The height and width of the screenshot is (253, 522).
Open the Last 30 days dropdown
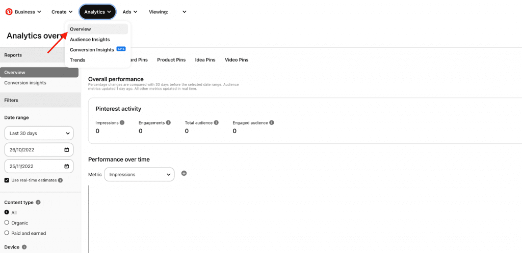tap(39, 133)
